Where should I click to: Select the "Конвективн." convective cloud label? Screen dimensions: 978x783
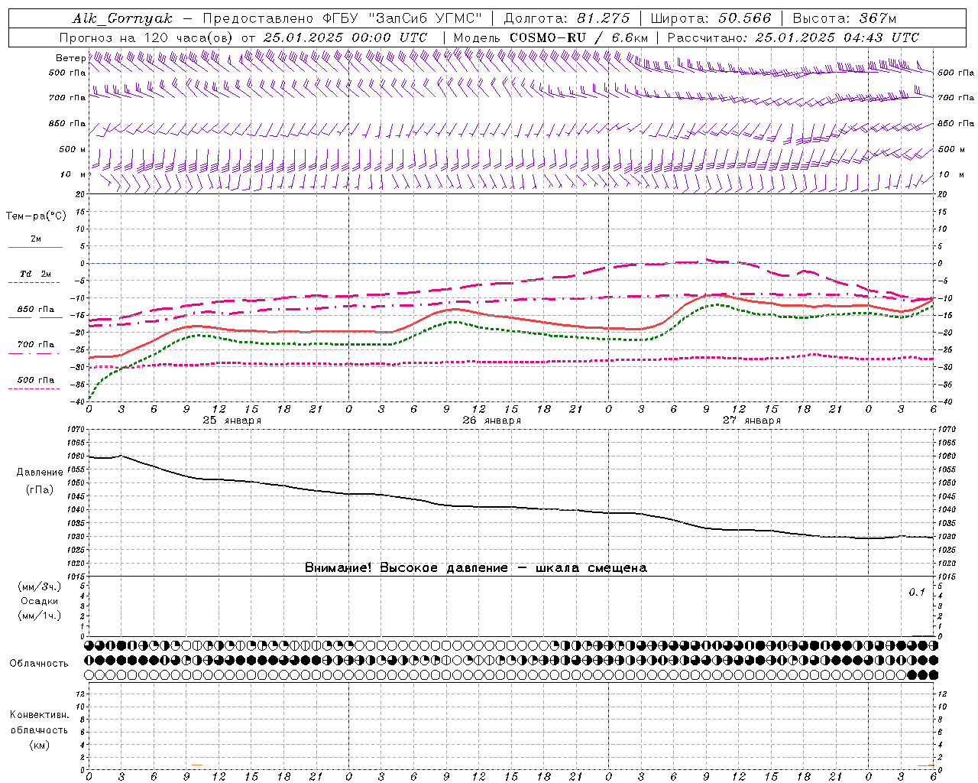point(40,715)
